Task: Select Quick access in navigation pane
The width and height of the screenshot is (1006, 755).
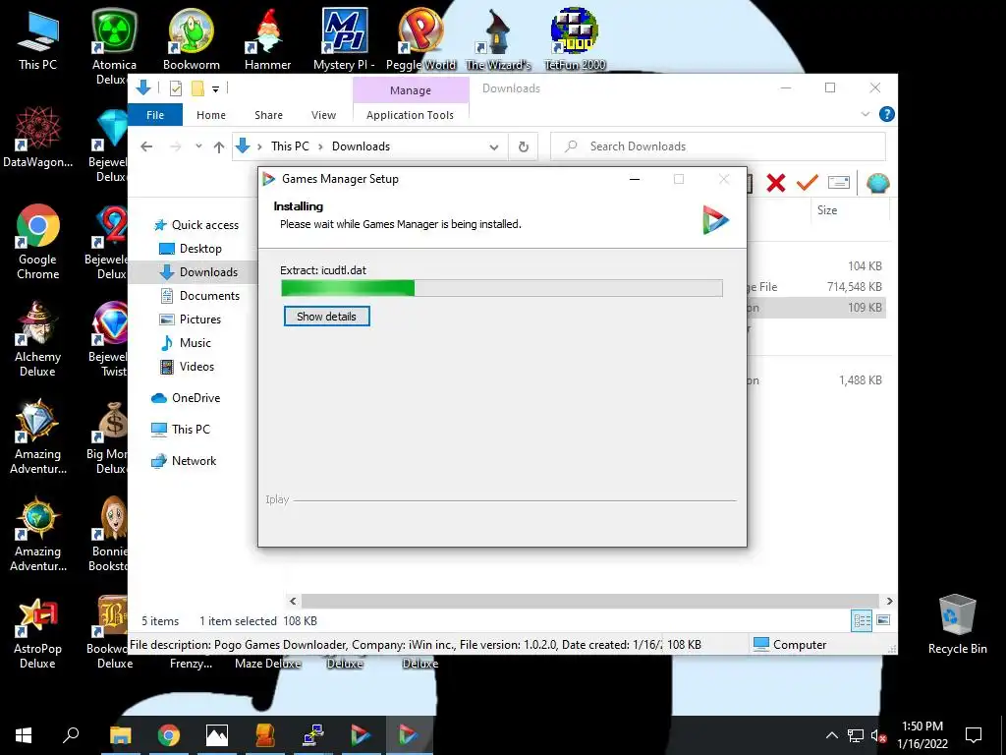Action: 196,225
